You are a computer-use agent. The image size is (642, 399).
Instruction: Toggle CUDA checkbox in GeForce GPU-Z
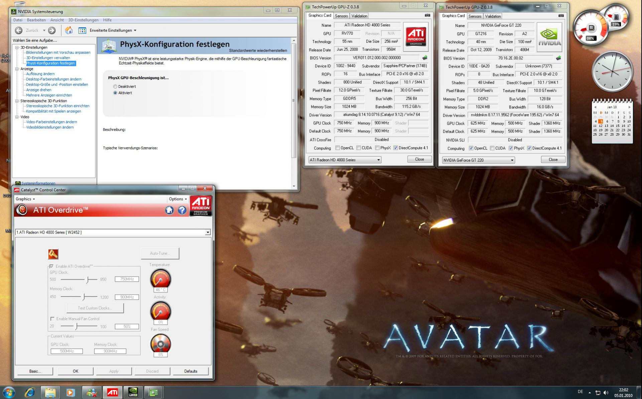[492, 148]
